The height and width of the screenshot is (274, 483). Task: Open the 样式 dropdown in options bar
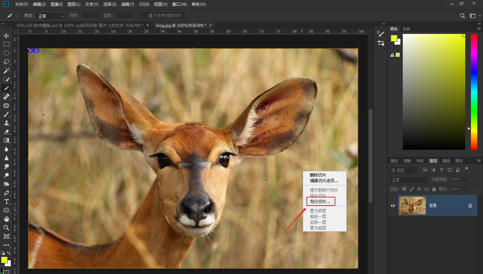pos(50,16)
